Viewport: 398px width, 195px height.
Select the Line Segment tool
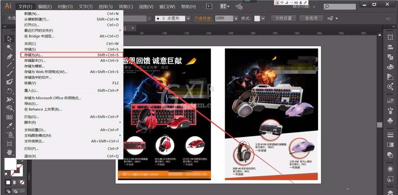click(x=10, y=65)
